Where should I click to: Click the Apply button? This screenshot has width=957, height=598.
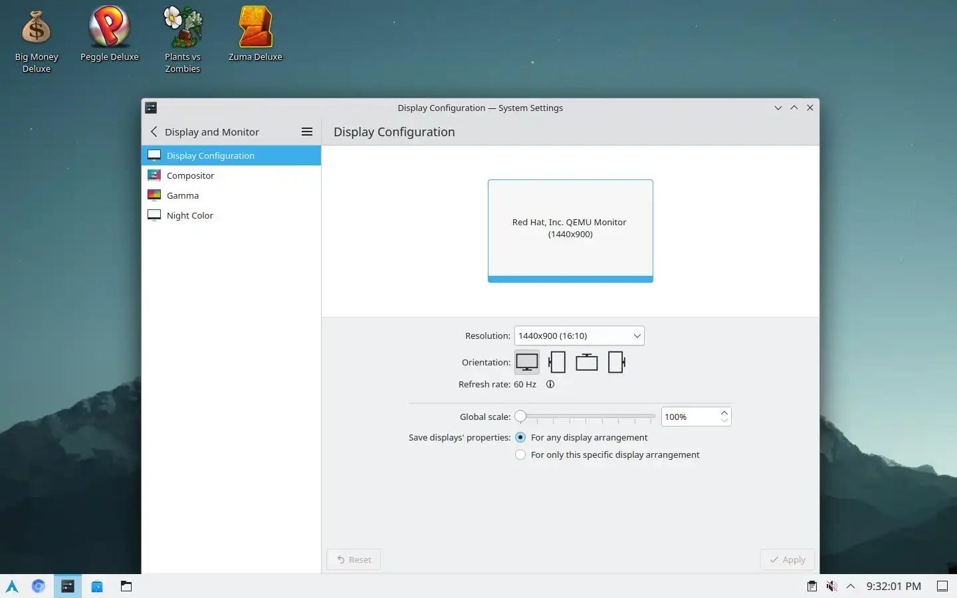[787, 559]
